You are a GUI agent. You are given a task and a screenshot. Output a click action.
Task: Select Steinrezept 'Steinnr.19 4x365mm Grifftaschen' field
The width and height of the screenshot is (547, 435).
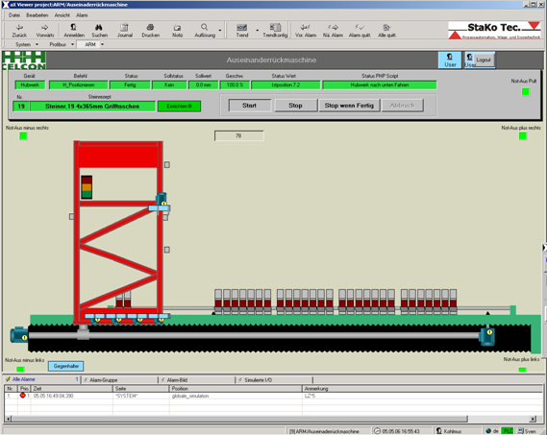[x=92, y=107]
